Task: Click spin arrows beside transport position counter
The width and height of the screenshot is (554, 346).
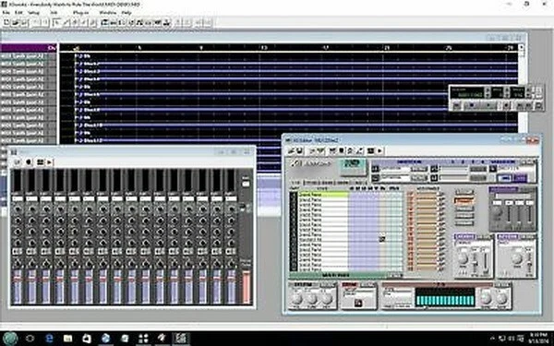Action: 488,93
